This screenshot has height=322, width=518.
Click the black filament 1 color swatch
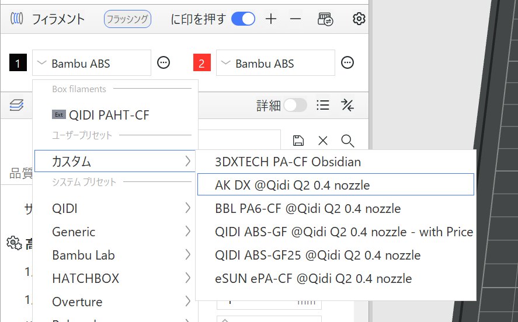18,63
